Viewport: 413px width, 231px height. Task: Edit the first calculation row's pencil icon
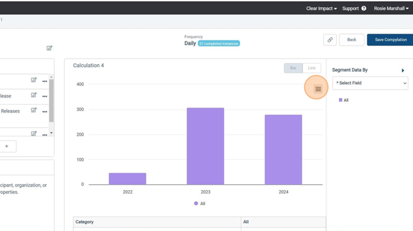pyautogui.click(x=34, y=80)
